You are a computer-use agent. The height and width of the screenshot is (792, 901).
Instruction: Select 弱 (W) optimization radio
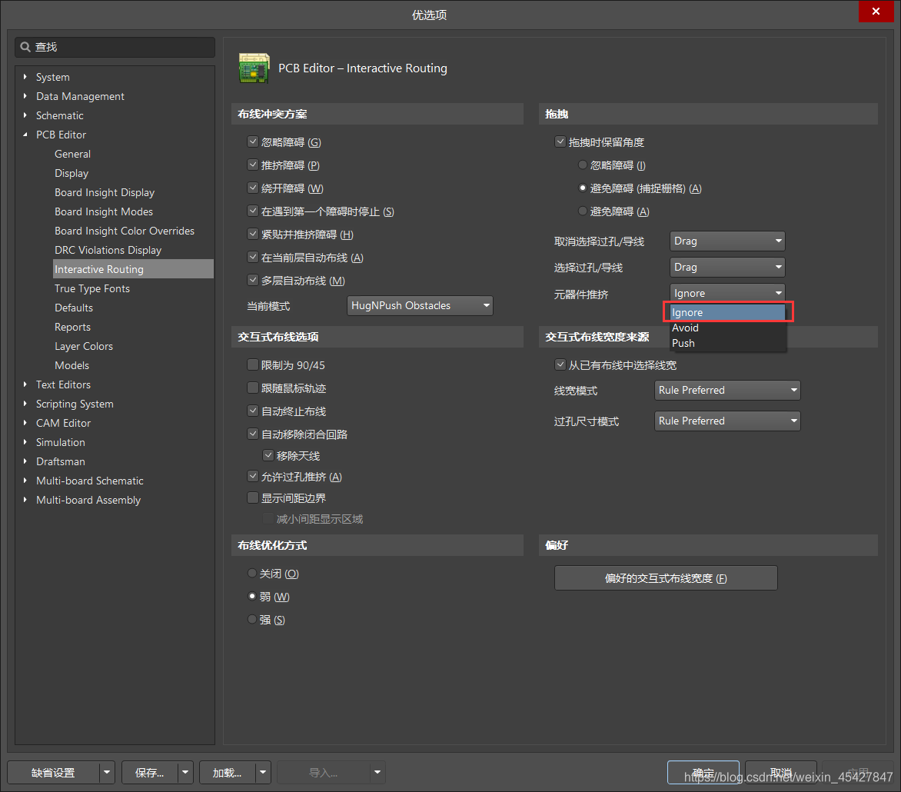pos(251,596)
